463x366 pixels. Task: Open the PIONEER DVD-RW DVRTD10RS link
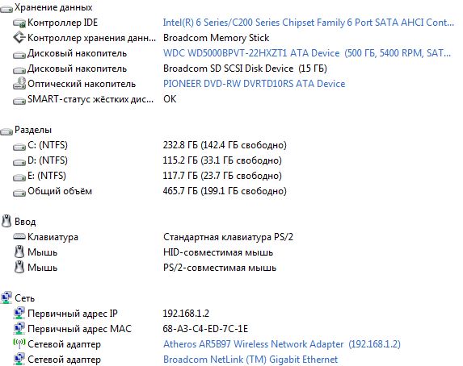coord(255,84)
